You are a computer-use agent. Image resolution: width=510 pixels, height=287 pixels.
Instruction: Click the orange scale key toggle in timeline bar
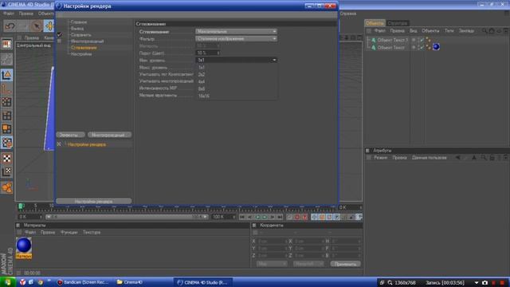tap(322, 217)
